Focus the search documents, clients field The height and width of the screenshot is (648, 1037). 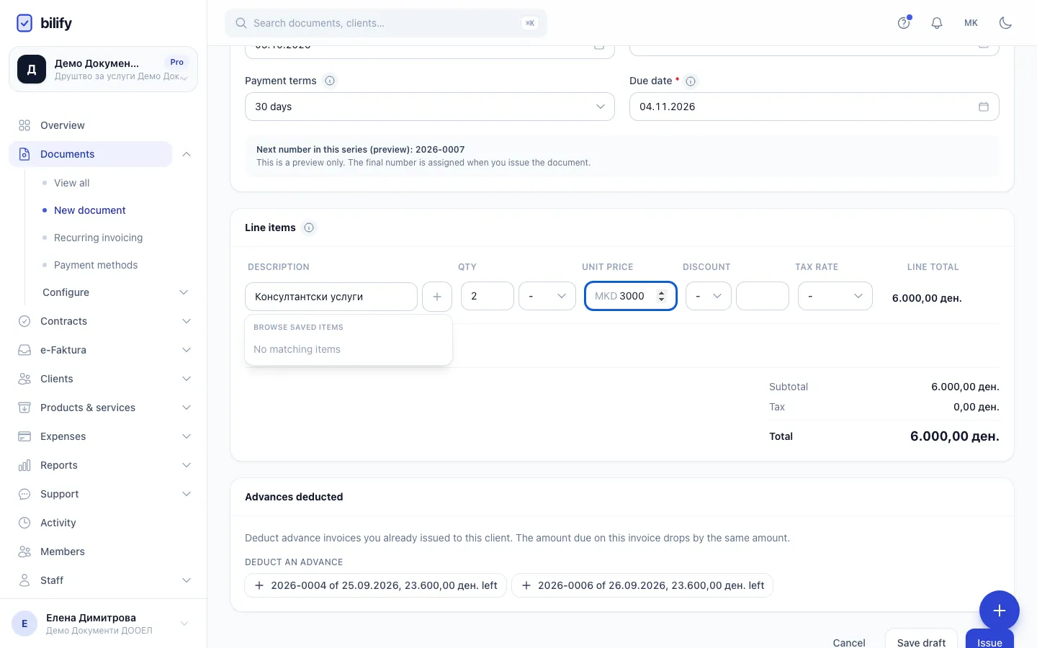(386, 23)
